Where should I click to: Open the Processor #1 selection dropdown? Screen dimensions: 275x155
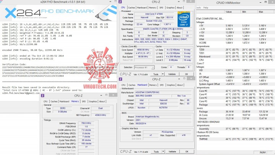pyautogui.click(x=144, y=67)
